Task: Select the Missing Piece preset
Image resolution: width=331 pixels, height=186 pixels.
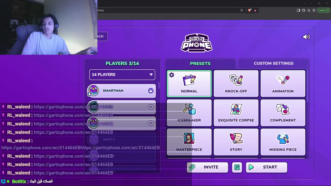Action: (x=283, y=142)
